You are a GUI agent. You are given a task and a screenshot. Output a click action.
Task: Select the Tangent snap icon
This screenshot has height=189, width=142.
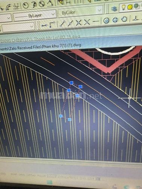pos(124,19)
